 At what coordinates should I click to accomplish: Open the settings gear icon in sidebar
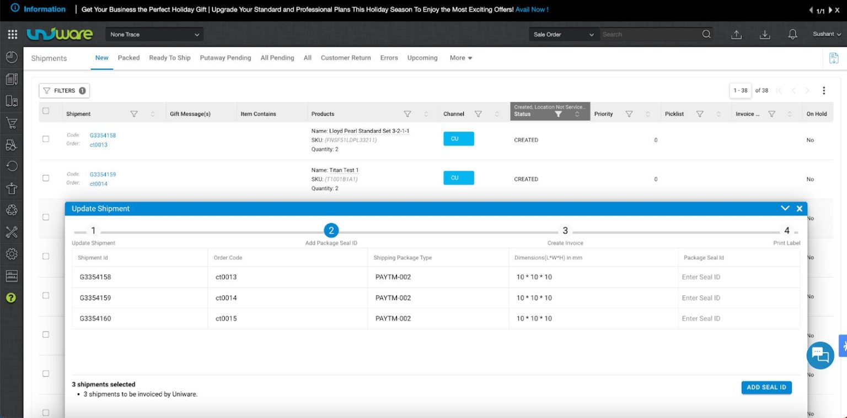coord(12,254)
